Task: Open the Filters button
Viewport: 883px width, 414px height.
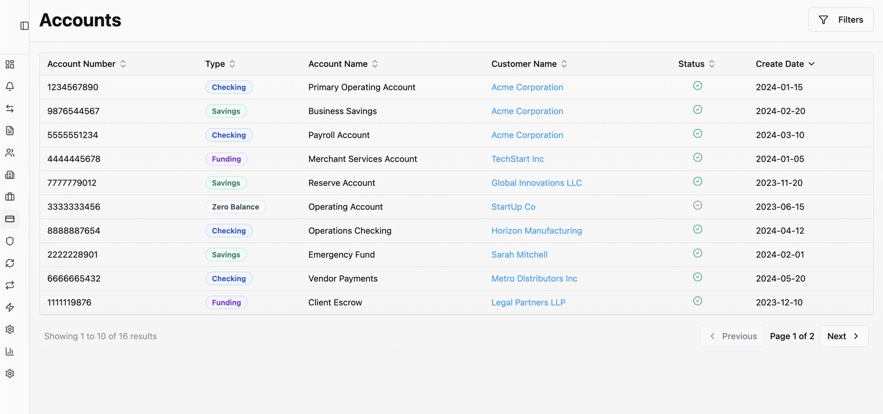Action: [841, 20]
